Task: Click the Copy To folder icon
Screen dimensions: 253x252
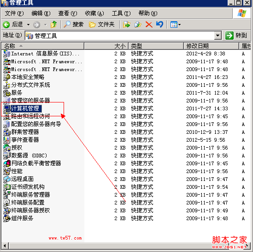Action: coord(138,24)
